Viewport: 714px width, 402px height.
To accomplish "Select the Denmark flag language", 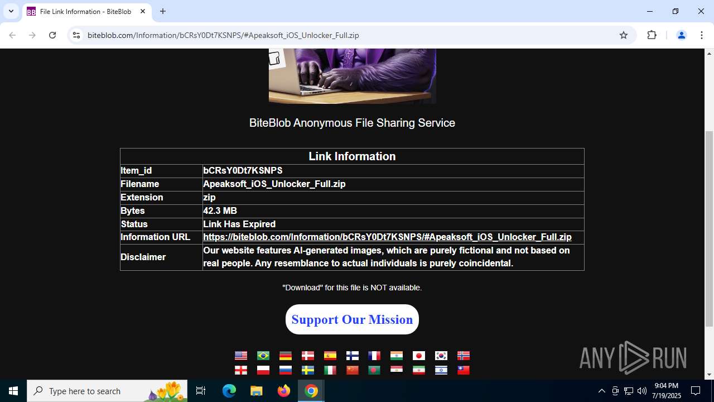I will 308,356.
